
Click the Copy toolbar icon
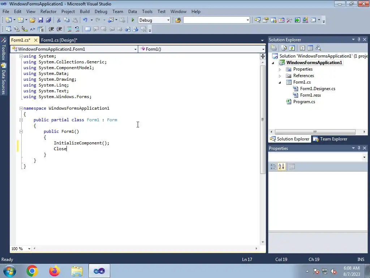[67, 20]
